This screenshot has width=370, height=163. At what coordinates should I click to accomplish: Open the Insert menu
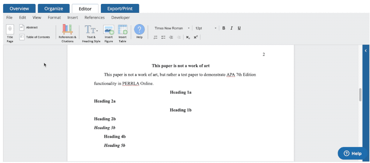(73, 18)
